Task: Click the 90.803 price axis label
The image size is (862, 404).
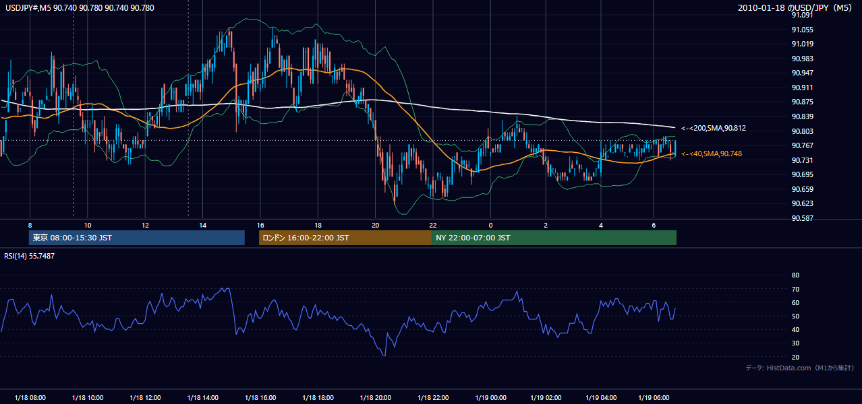Action: (x=802, y=131)
